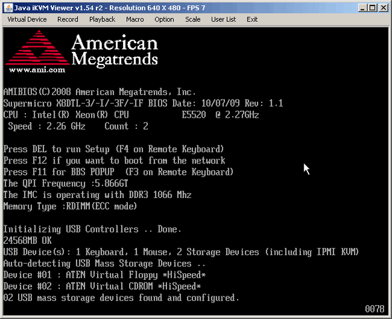Open the Option menu

(x=164, y=19)
